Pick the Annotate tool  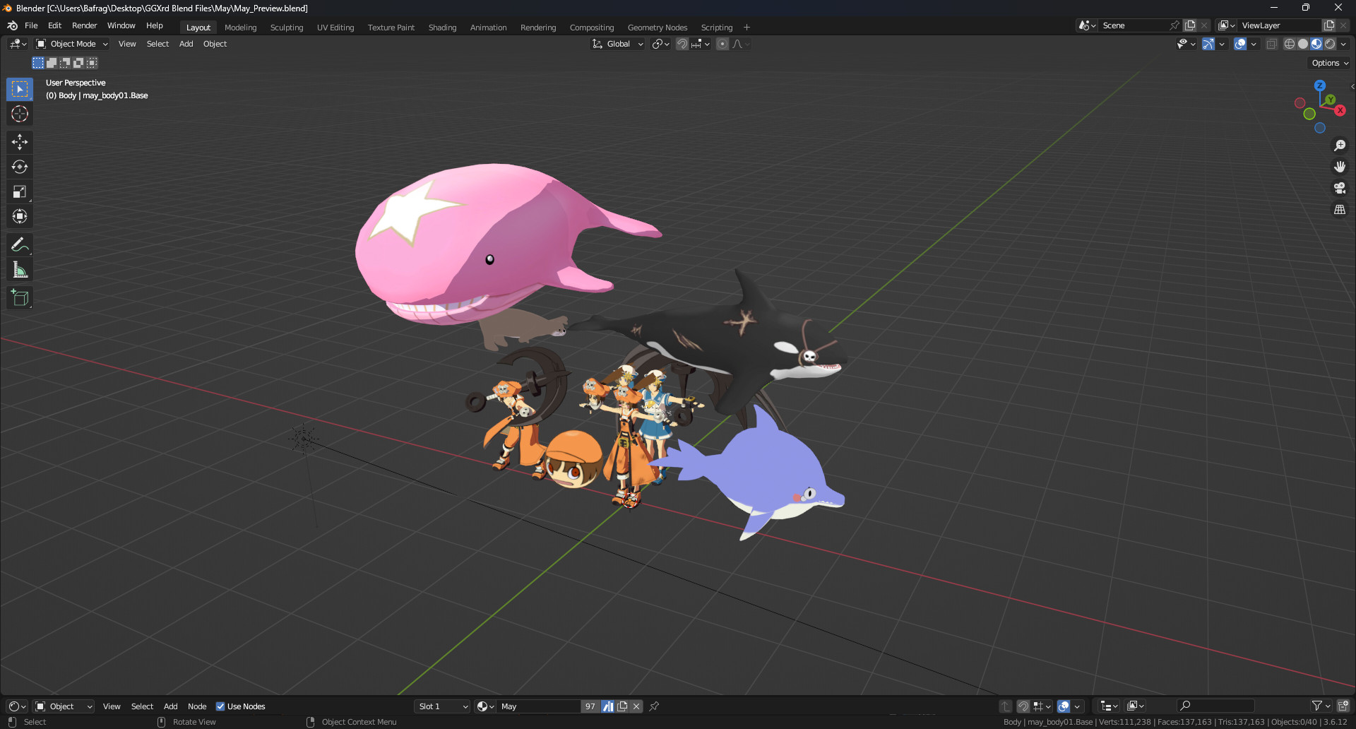(19, 244)
